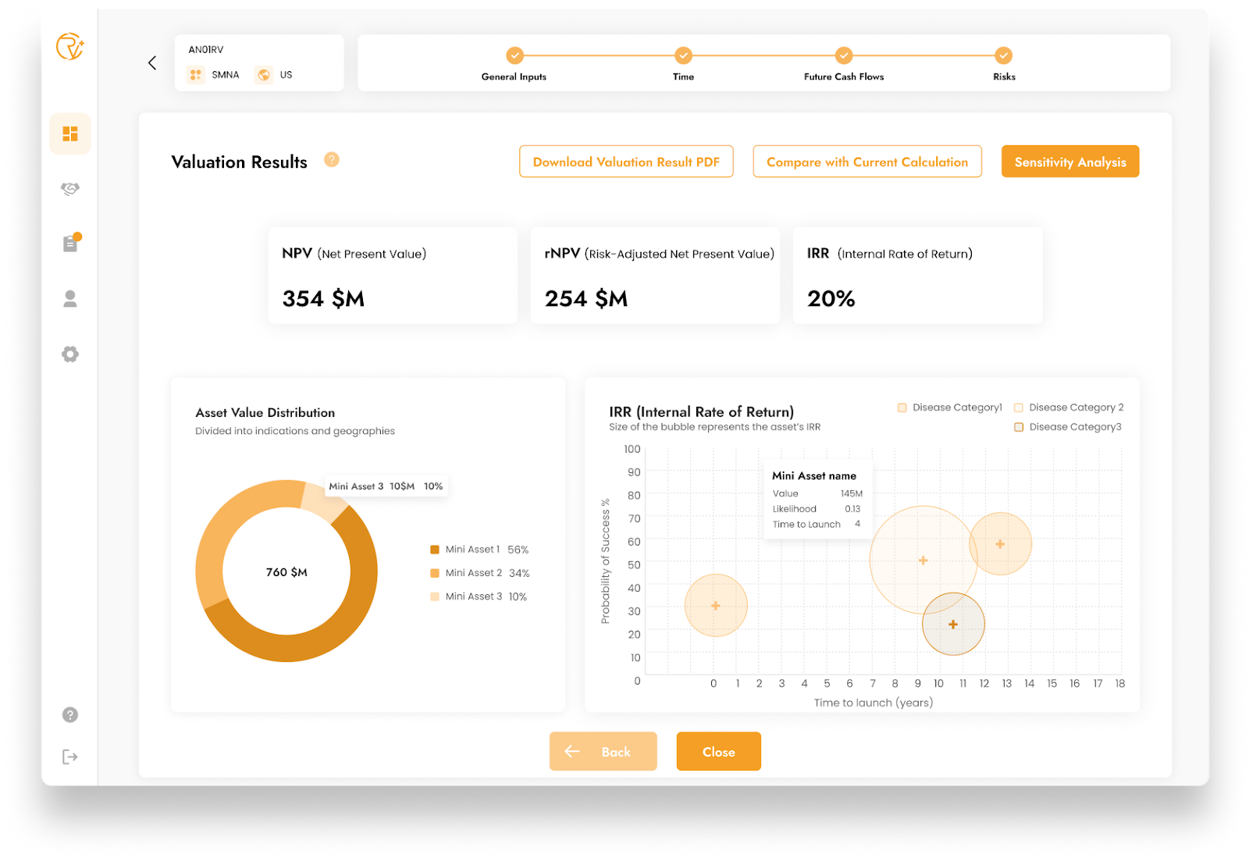Click the Back button

pyautogui.click(x=603, y=751)
